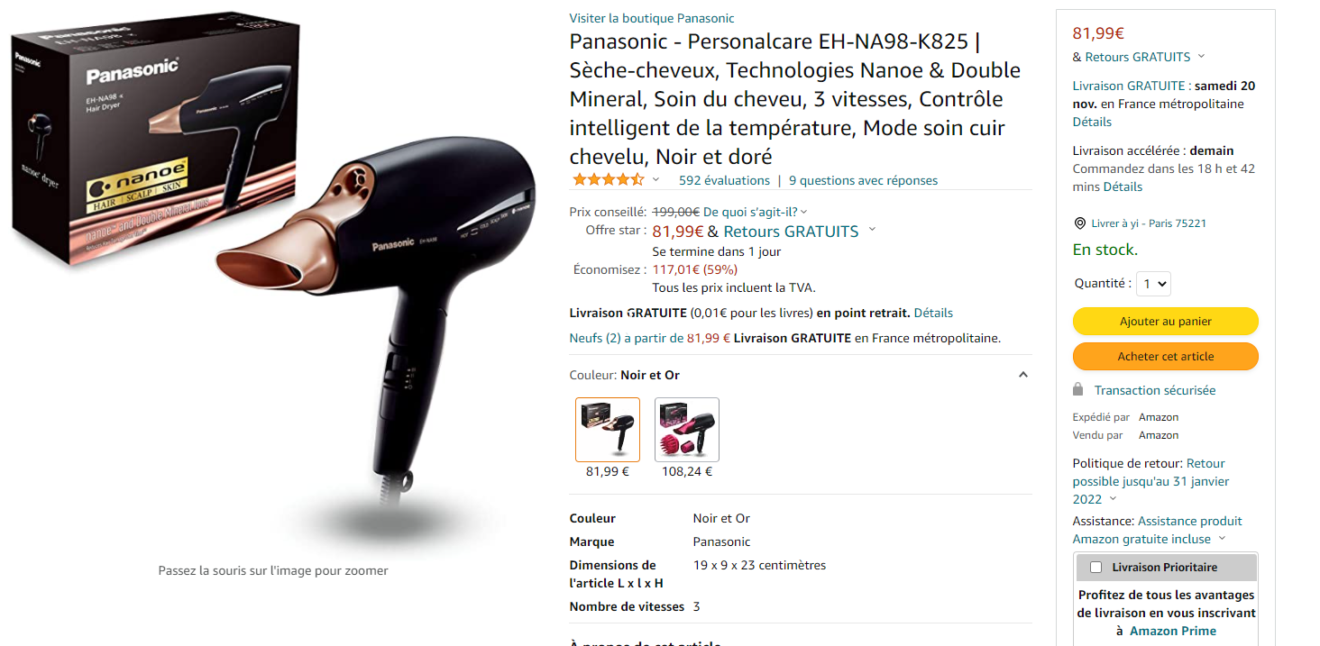Click Acheter cet article button
The image size is (1320, 646).
[1165, 356]
